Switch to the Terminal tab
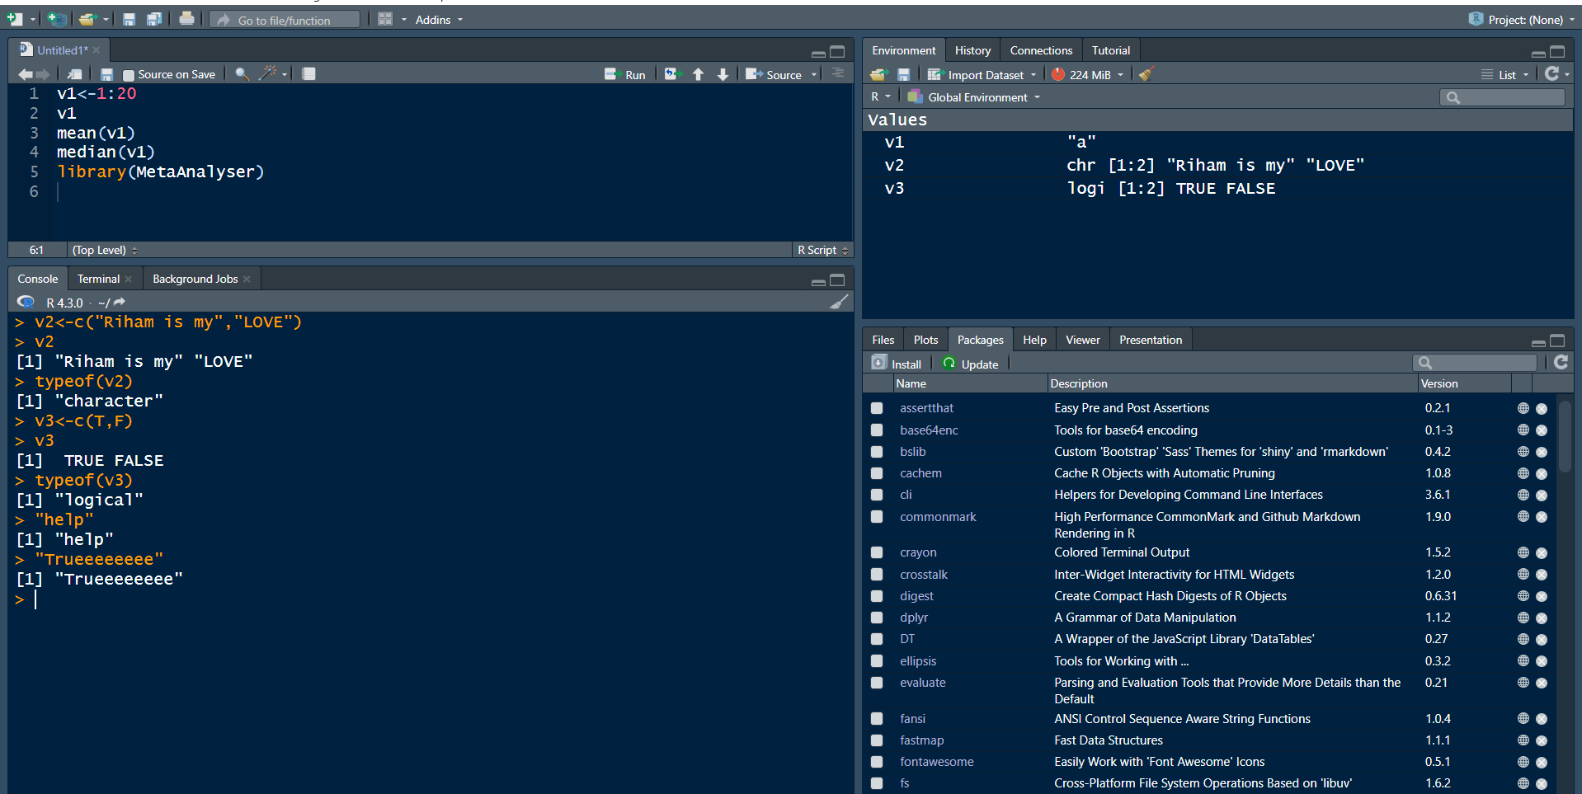Viewport: 1582px width, 794px height. pos(98,279)
